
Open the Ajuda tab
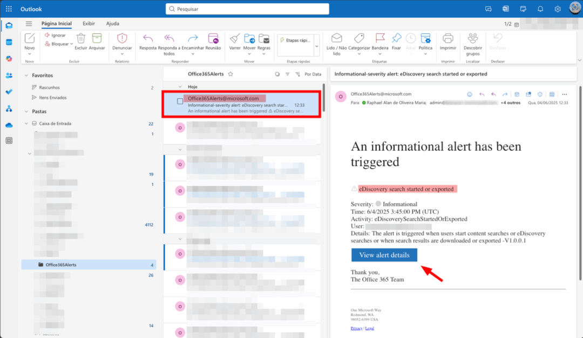coord(113,23)
